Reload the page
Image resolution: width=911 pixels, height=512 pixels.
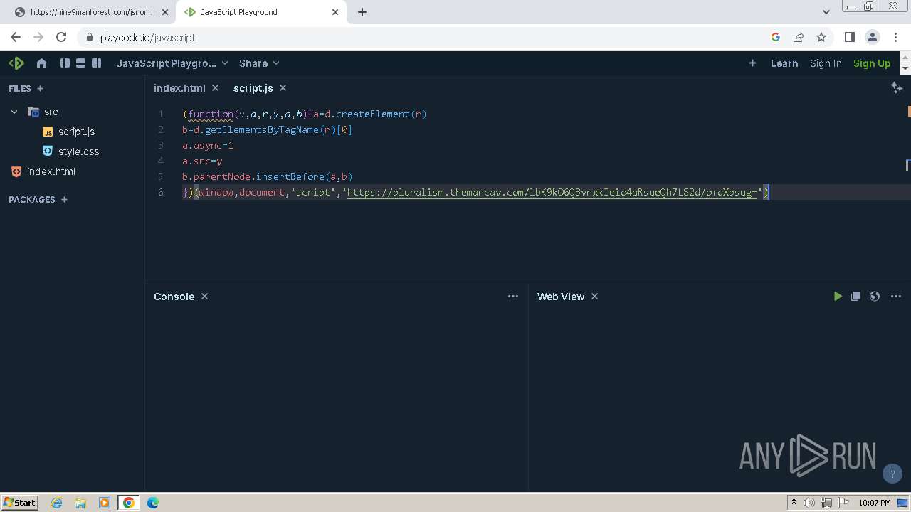tap(61, 37)
